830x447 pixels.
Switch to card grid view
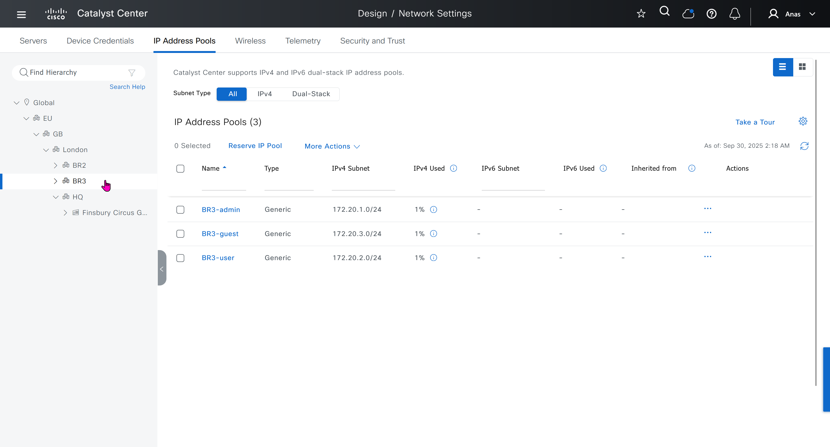(x=802, y=67)
